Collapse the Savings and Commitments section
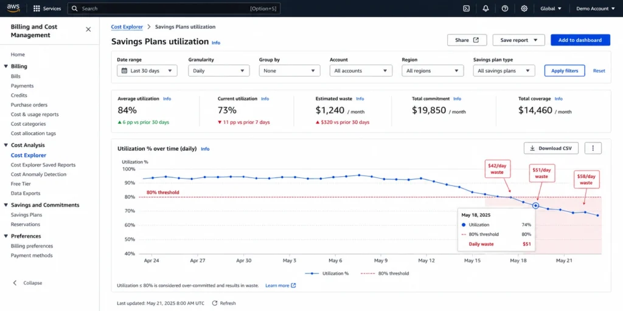623x311 pixels. (x=6, y=205)
